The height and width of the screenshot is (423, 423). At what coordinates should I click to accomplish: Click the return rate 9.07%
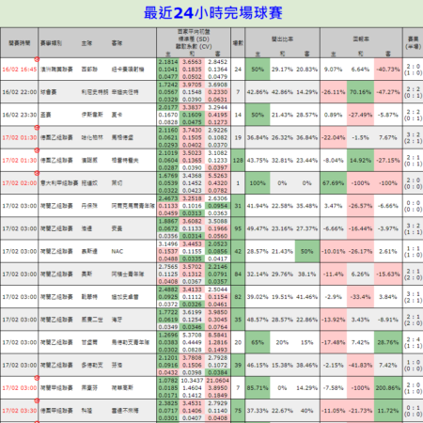point(333,70)
